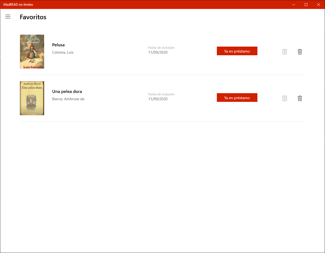Click the date 11/09/2020 in Una pelea dura row

pos(158,99)
